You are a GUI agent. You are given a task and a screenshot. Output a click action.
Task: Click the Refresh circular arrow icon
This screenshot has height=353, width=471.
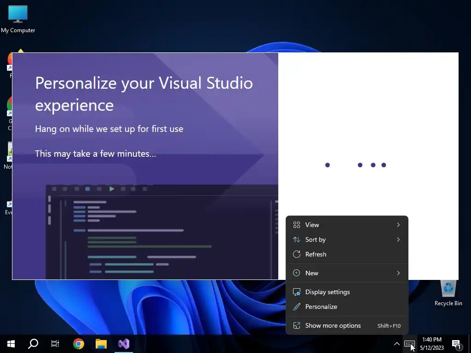[297, 254]
